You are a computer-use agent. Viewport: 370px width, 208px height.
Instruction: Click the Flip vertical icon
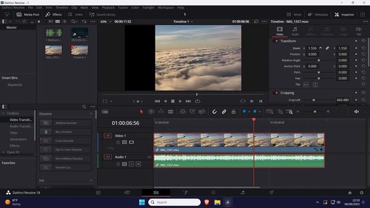click(x=315, y=85)
